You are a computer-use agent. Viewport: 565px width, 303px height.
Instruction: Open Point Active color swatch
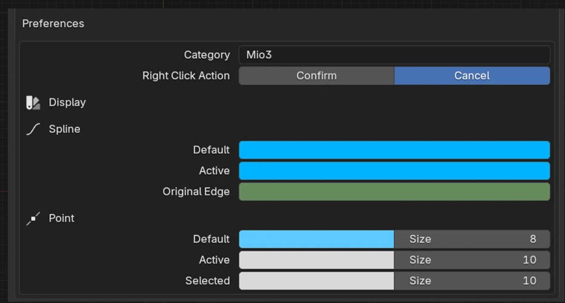pos(316,260)
